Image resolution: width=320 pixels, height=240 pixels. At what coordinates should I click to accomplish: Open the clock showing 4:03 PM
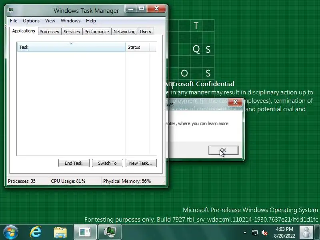284,232
